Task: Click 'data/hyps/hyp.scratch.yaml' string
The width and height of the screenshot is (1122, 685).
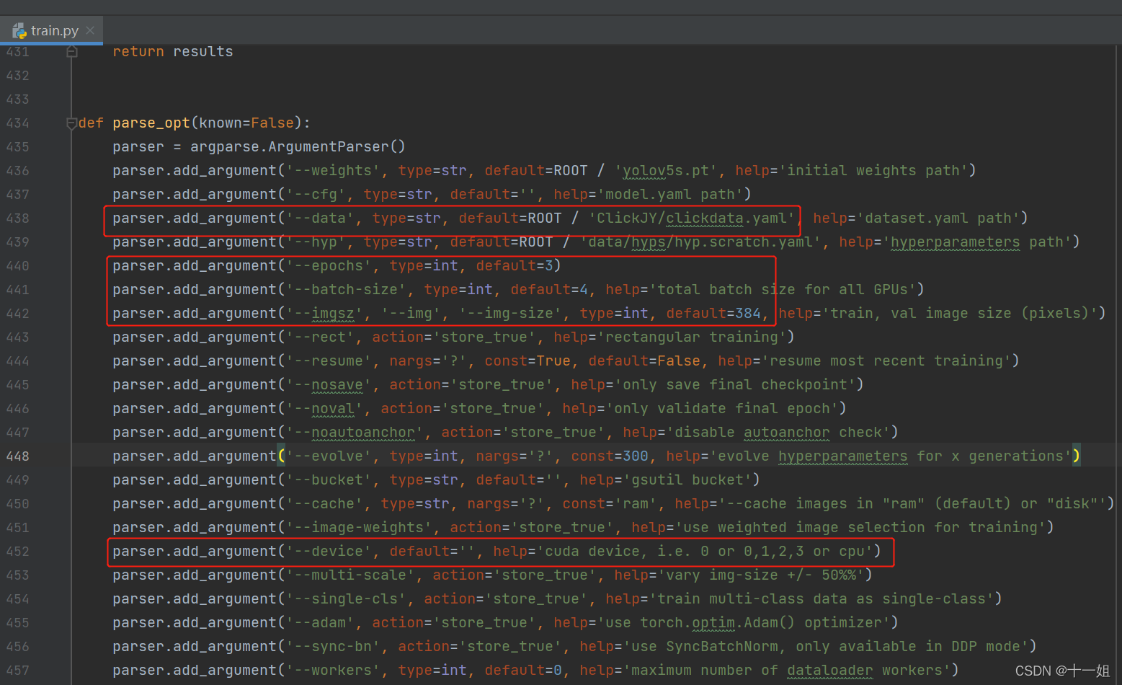Action: pyautogui.click(x=700, y=242)
